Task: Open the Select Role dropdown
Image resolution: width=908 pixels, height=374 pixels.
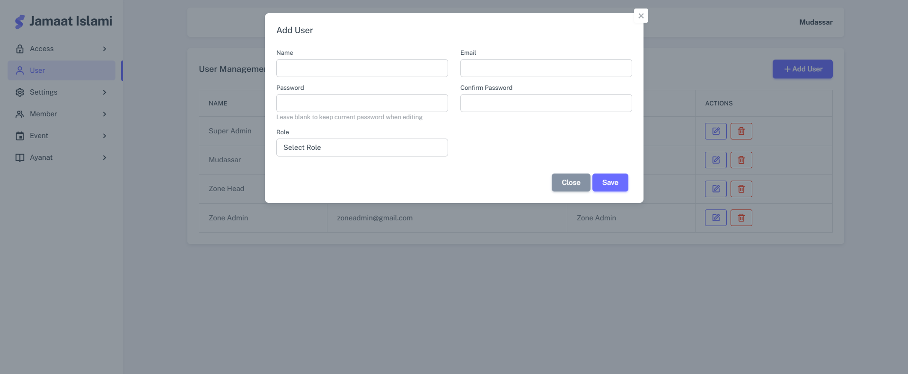Action: 362,148
